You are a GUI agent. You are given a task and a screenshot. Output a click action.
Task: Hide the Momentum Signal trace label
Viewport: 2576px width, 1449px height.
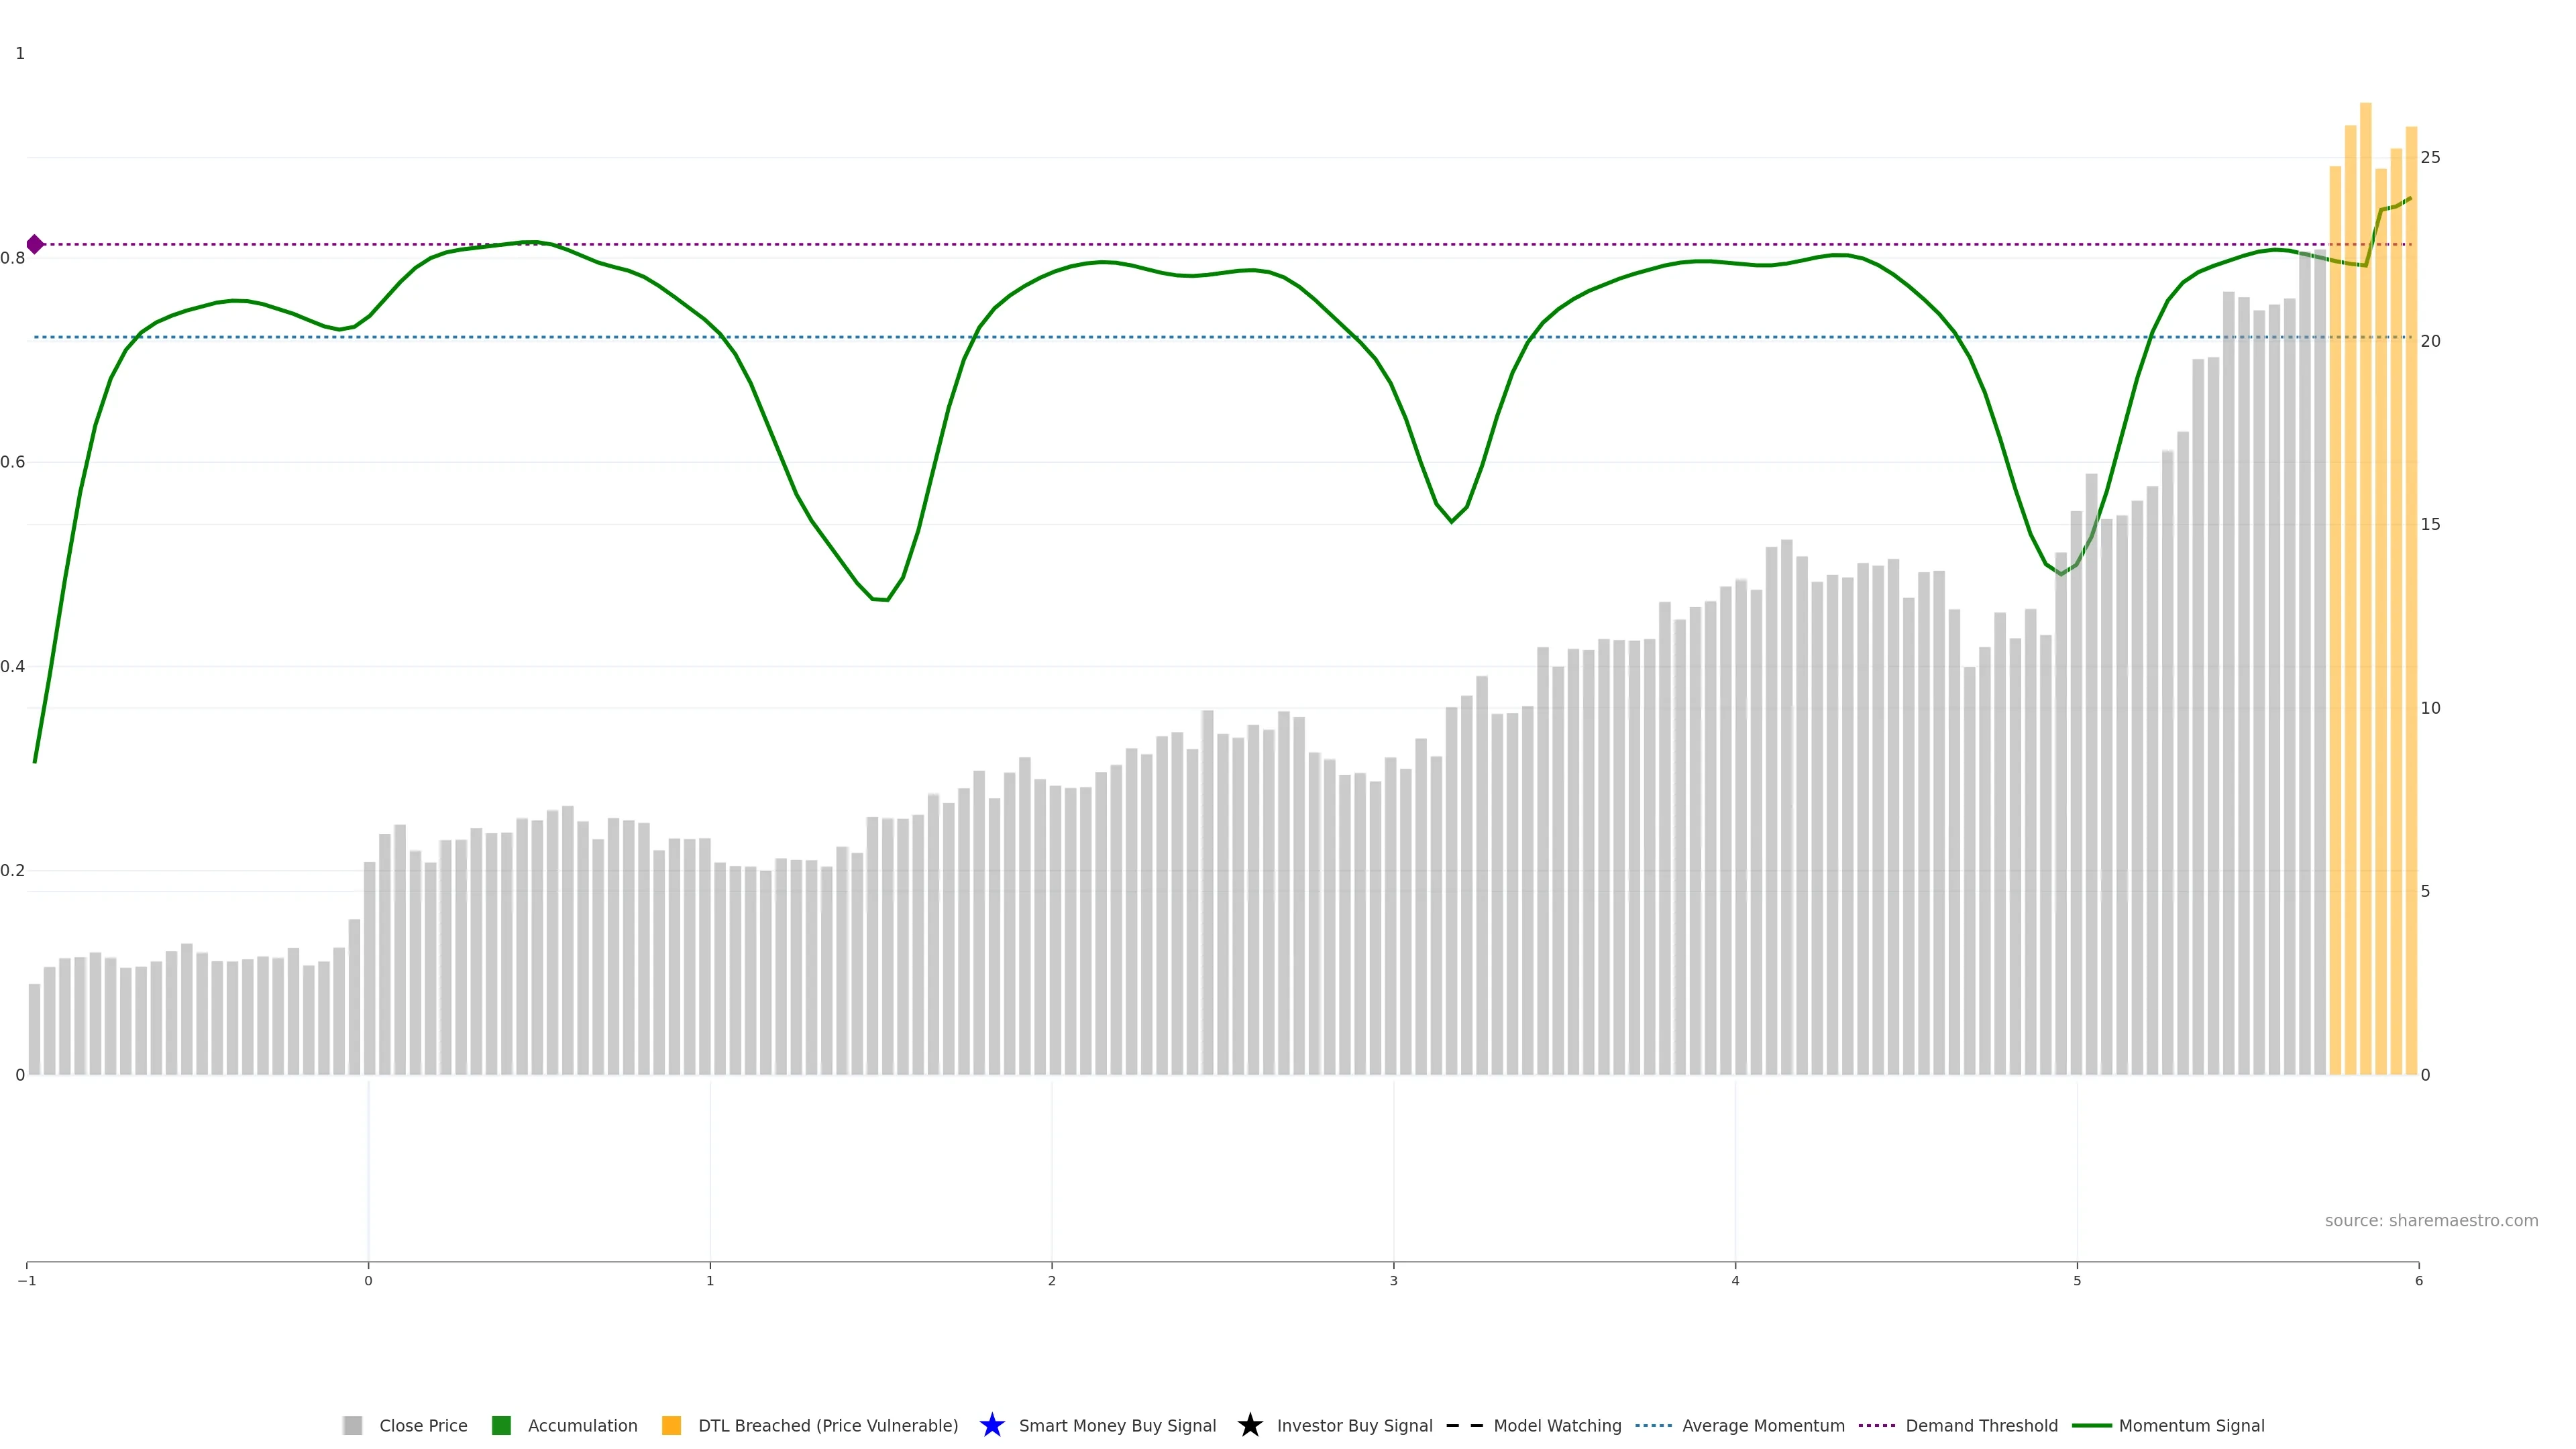2191,1425
